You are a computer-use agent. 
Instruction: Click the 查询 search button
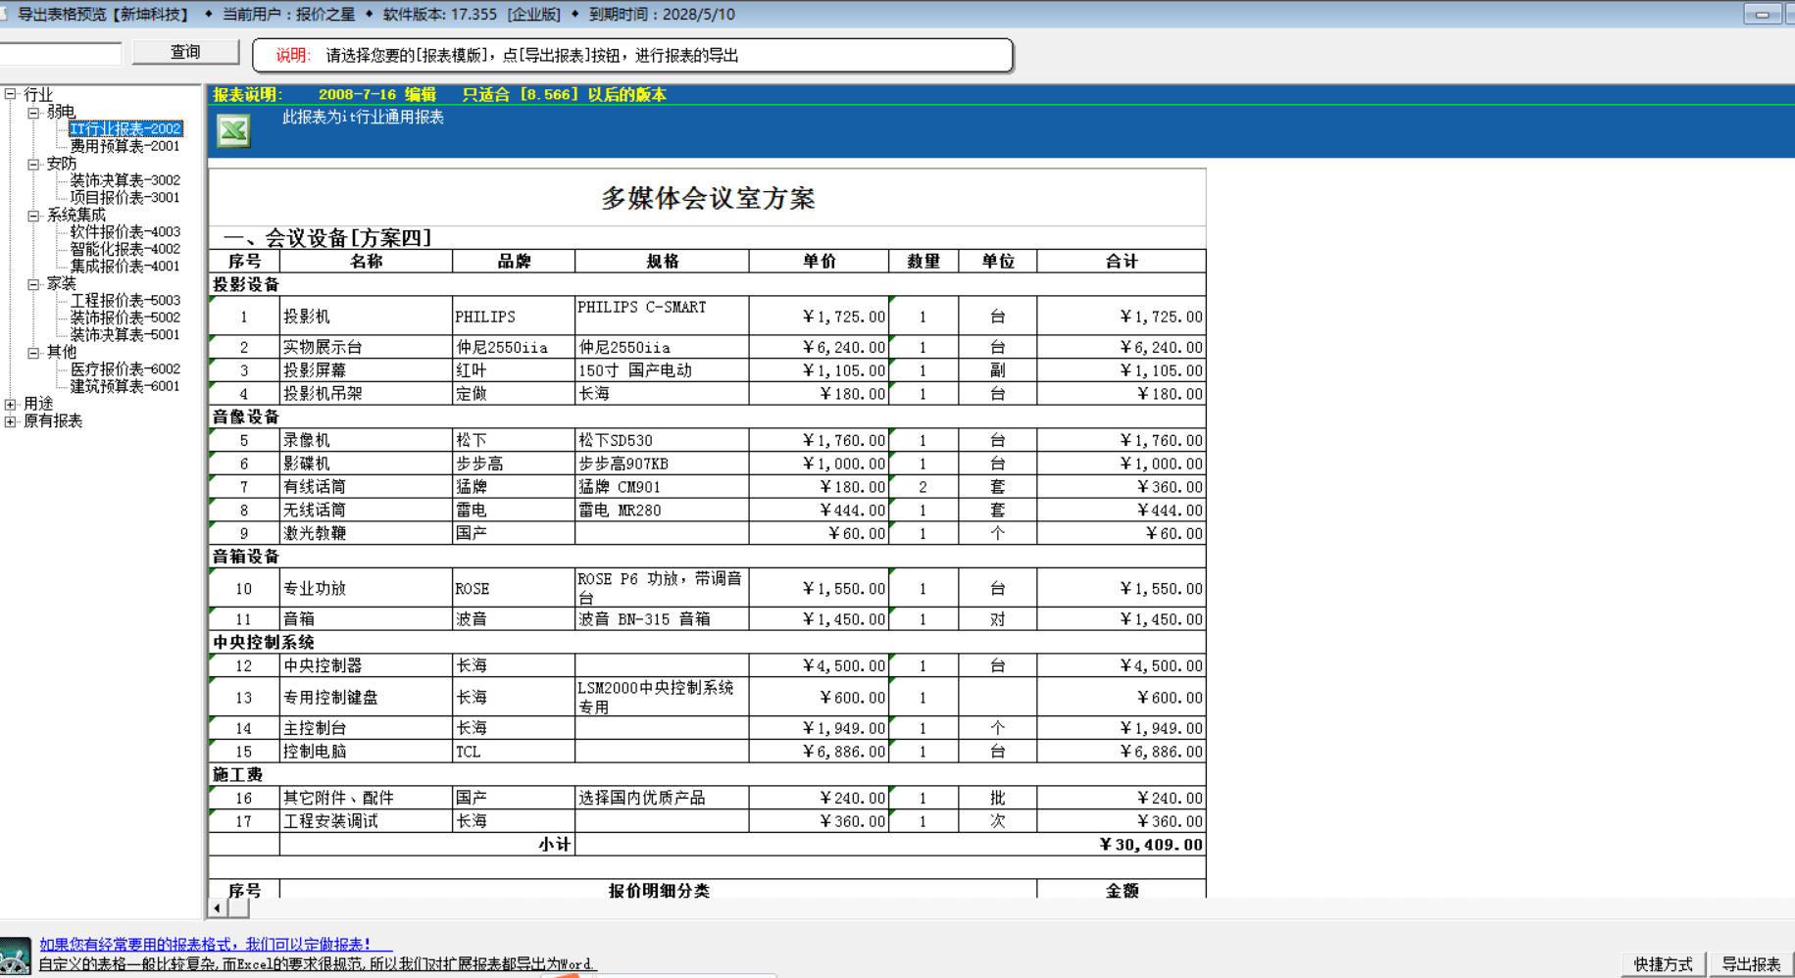pos(185,52)
